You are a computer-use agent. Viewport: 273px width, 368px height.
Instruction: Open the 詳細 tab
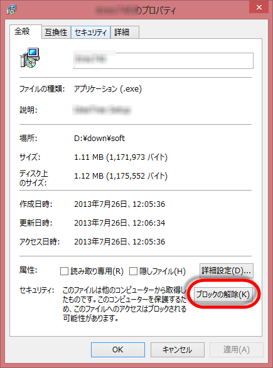[125, 33]
